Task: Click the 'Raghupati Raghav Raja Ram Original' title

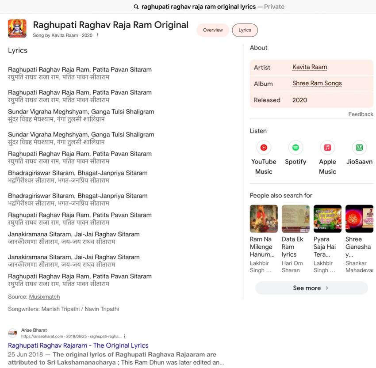Action: [111, 25]
